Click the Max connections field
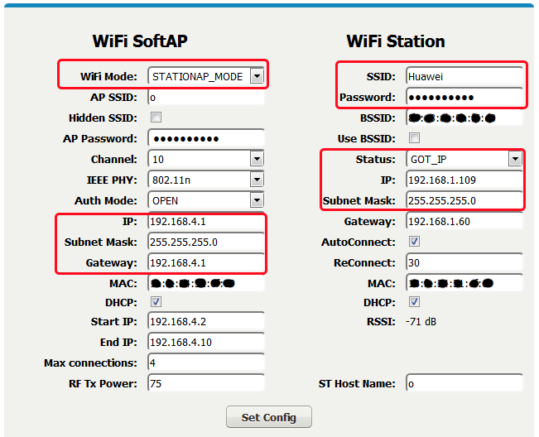The image size is (539, 437). click(x=206, y=363)
